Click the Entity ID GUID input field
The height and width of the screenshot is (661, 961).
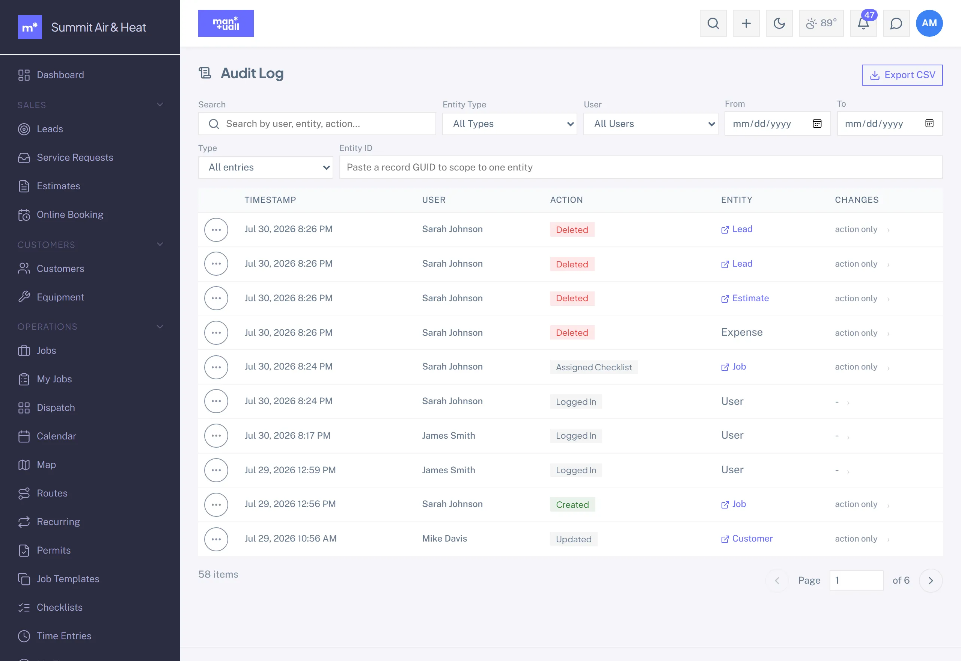(641, 168)
